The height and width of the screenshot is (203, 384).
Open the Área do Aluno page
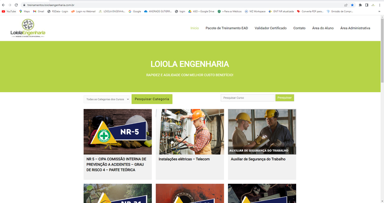coord(323,28)
